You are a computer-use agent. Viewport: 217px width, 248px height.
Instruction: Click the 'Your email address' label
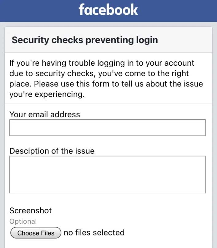pos(45,114)
